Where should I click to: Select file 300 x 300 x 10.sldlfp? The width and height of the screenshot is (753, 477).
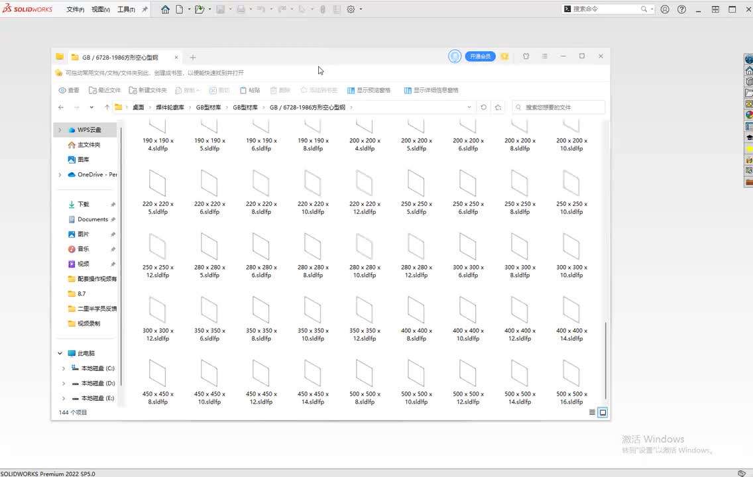(x=571, y=255)
